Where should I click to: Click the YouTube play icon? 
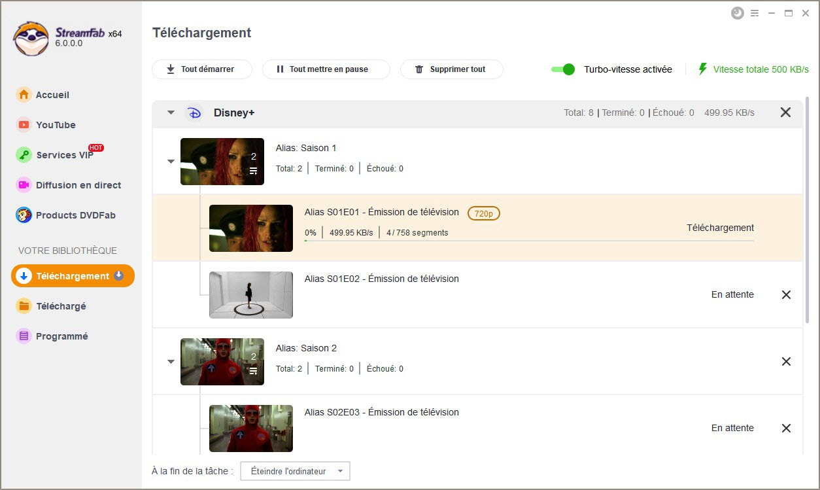click(x=24, y=125)
